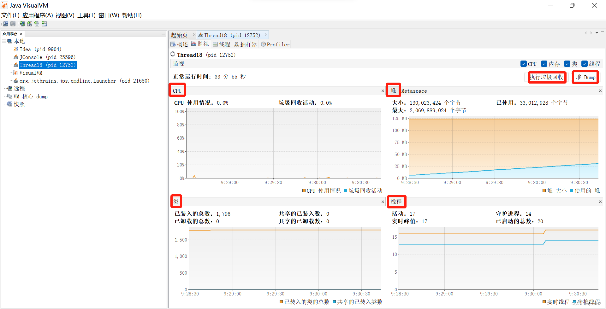Viewport: 606px width, 309px height.
Task: Click the 执行垃圾回收 button
Action: coord(547,77)
